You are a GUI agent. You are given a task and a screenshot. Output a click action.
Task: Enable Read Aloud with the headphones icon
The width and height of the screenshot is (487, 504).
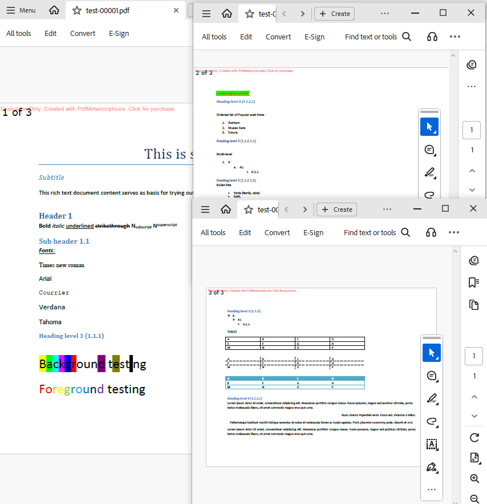pos(431,232)
